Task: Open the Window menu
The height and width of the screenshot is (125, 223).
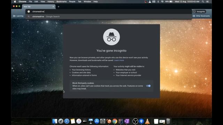Action: coord(87,1)
